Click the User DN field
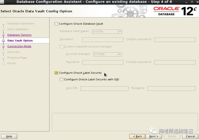Viewport: 199px width, 140px height. pyautogui.click(x=104, y=88)
